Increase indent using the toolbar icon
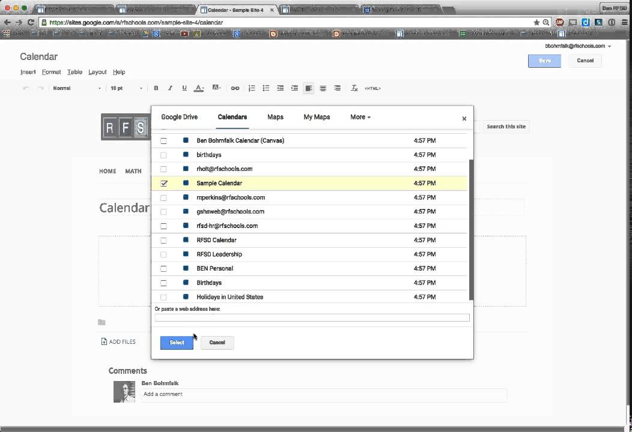Image resolution: width=632 pixels, height=432 pixels. pyautogui.click(x=294, y=88)
